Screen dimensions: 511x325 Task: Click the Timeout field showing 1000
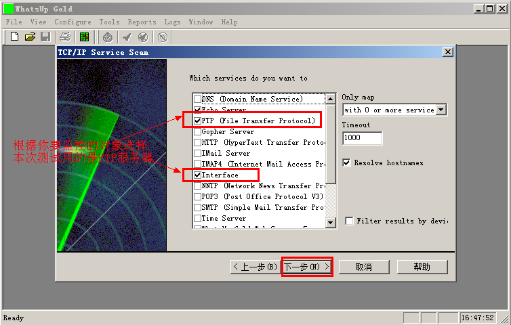pyautogui.click(x=363, y=138)
